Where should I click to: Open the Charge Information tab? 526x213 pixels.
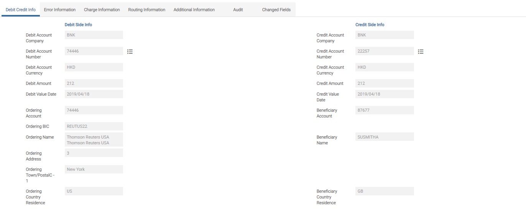[102, 10]
